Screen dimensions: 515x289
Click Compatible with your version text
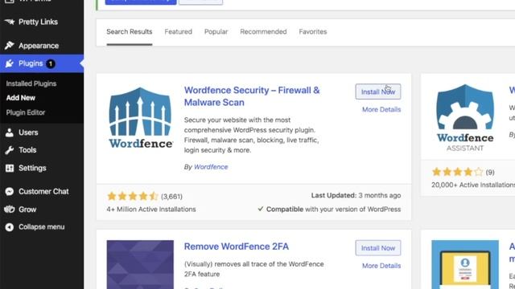coord(329,209)
